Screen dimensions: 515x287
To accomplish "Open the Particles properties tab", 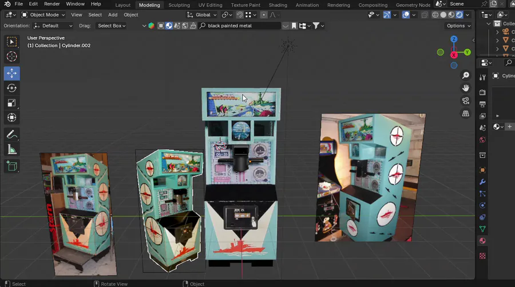I will (482, 193).
